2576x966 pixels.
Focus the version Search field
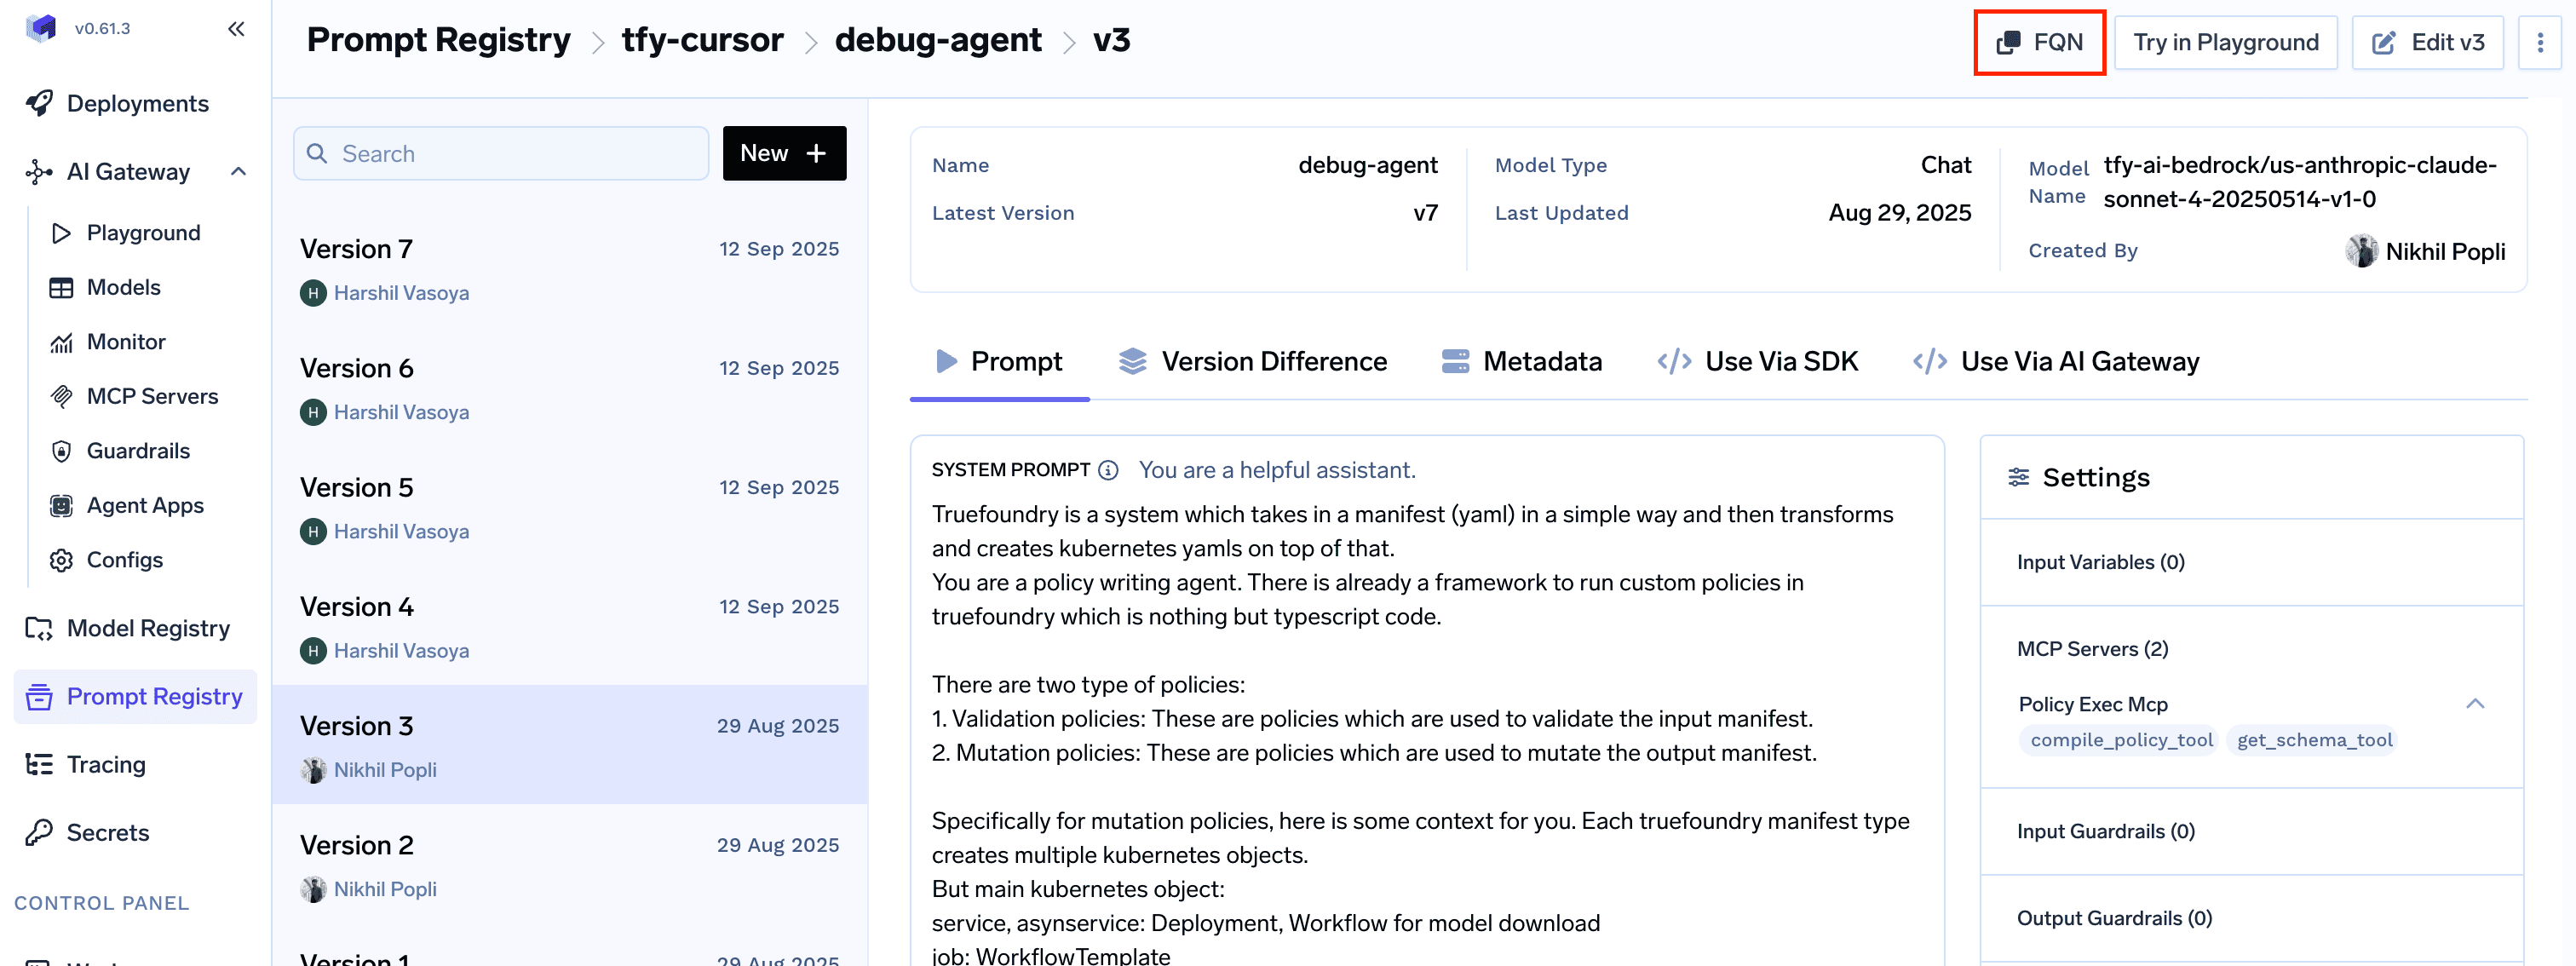(500, 153)
